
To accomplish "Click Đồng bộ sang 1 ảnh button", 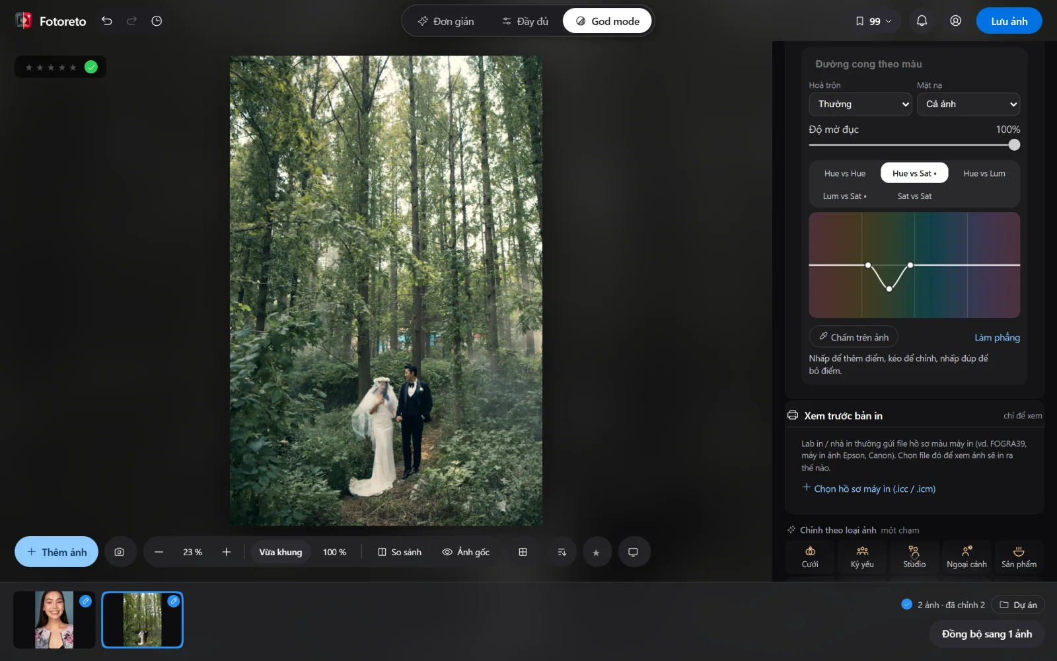I will 986,634.
